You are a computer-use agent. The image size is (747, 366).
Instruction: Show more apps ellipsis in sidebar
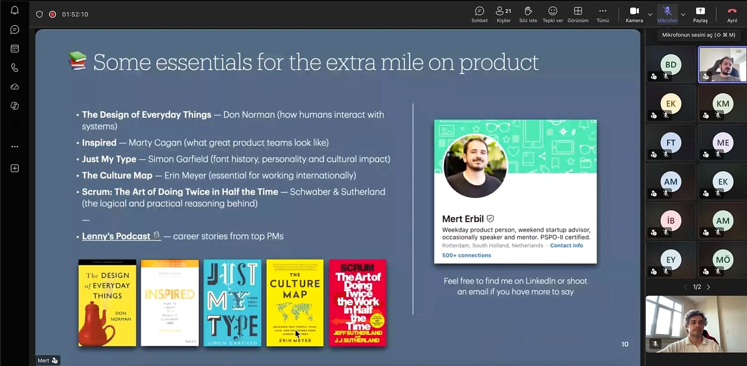[15, 146]
